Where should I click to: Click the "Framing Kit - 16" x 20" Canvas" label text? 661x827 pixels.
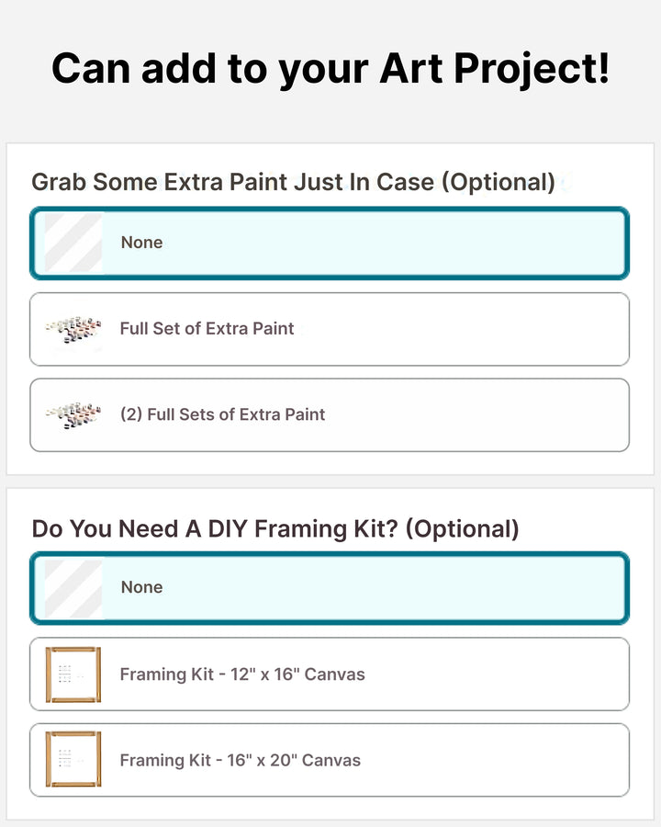coord(241,760)
